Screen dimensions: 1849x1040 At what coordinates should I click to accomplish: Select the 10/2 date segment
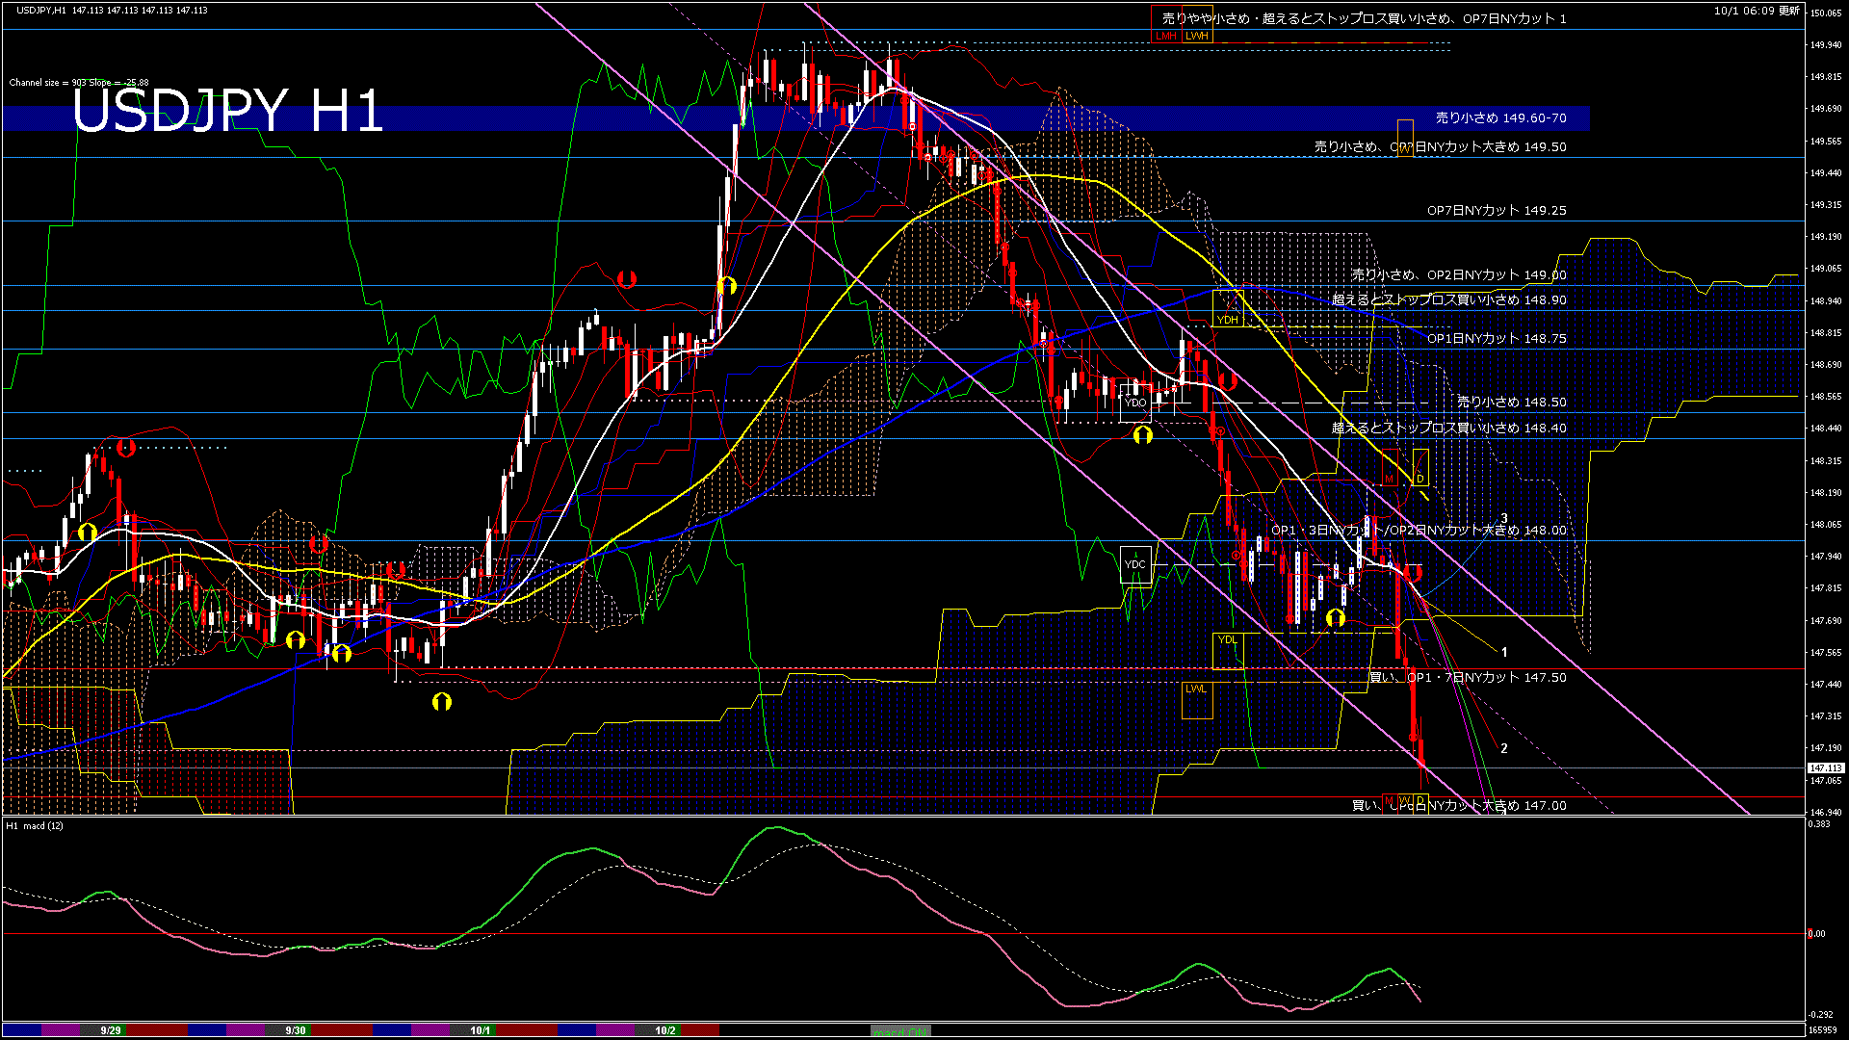pos(665,1030)
